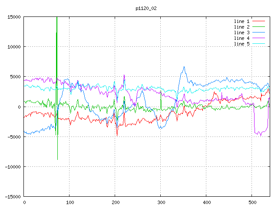Viewport: 278px width, 208px height.
Task: Click the blue line 3 legend sample
Action: (258, 32)
